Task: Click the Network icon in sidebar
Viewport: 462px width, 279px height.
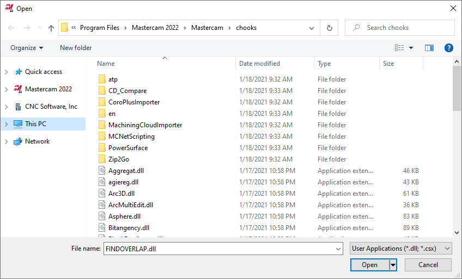Action: [18, 141]
